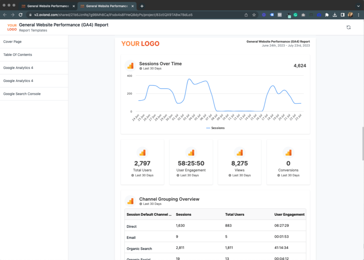Click the Conversions card analytics icon

pyautogui.click(x=288, y=153)
